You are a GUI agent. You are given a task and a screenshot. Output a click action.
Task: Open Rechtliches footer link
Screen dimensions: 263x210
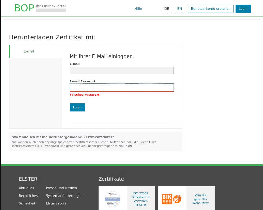click(28, 196)
